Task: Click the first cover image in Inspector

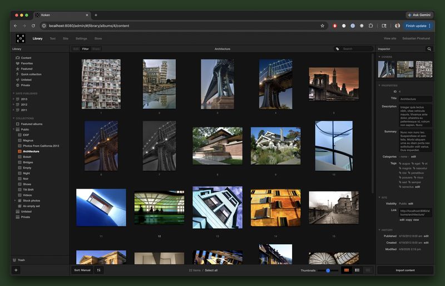Action: tap(386, 69)
